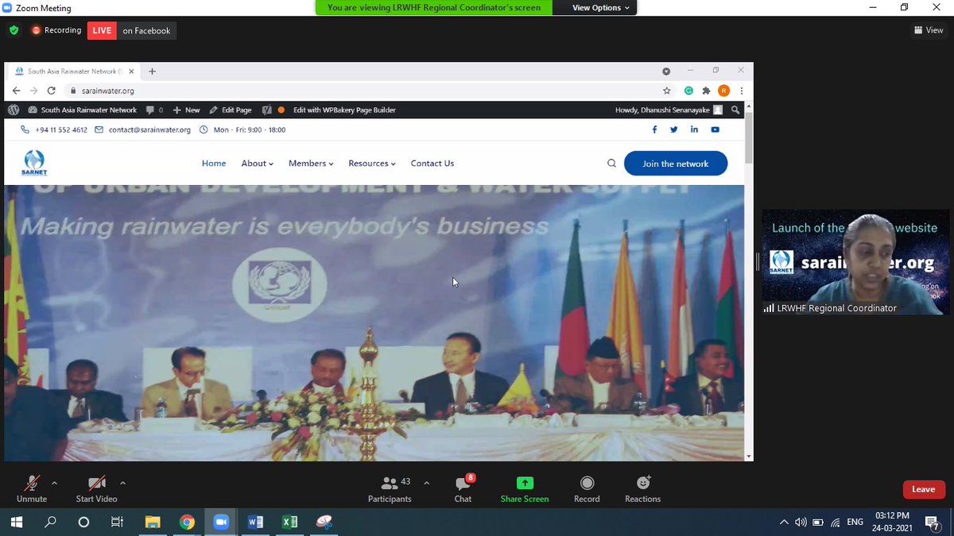The image size is (954, 536).
Task: Open the Reactions menu
Action: 642,488
